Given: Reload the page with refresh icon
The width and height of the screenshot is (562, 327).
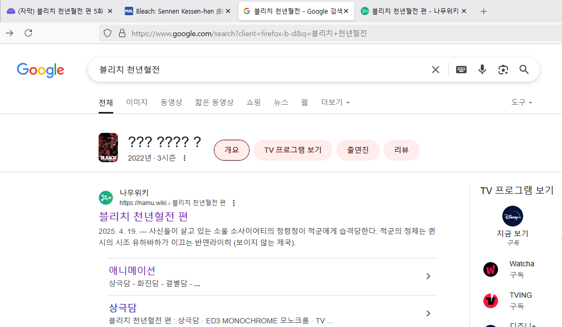Looking at the screenshot, I should pyautogui.click(x=28, y=33).
